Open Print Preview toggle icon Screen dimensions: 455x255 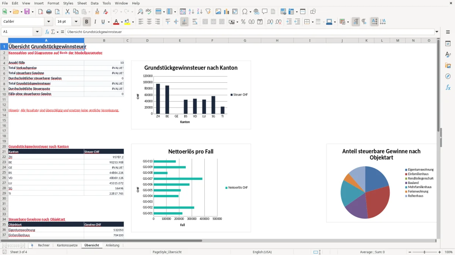click(57, 12)
